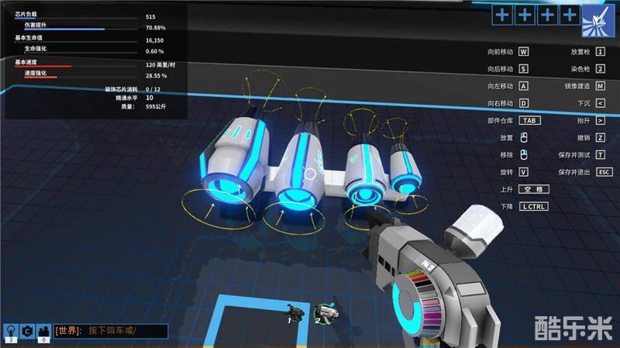Screen dimensions: 620x348
Task: Click the 515 chip load value
Action: click(x=150, y=16)
